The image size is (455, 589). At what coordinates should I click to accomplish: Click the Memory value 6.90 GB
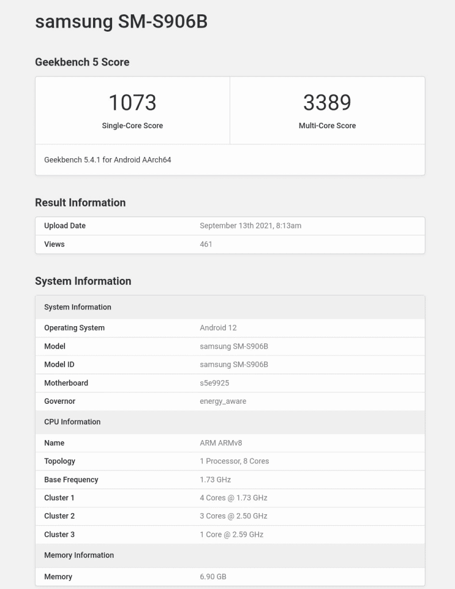coord(213,576)
